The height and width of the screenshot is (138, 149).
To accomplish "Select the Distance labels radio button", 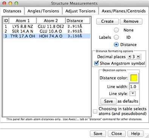I will (116, 45).
